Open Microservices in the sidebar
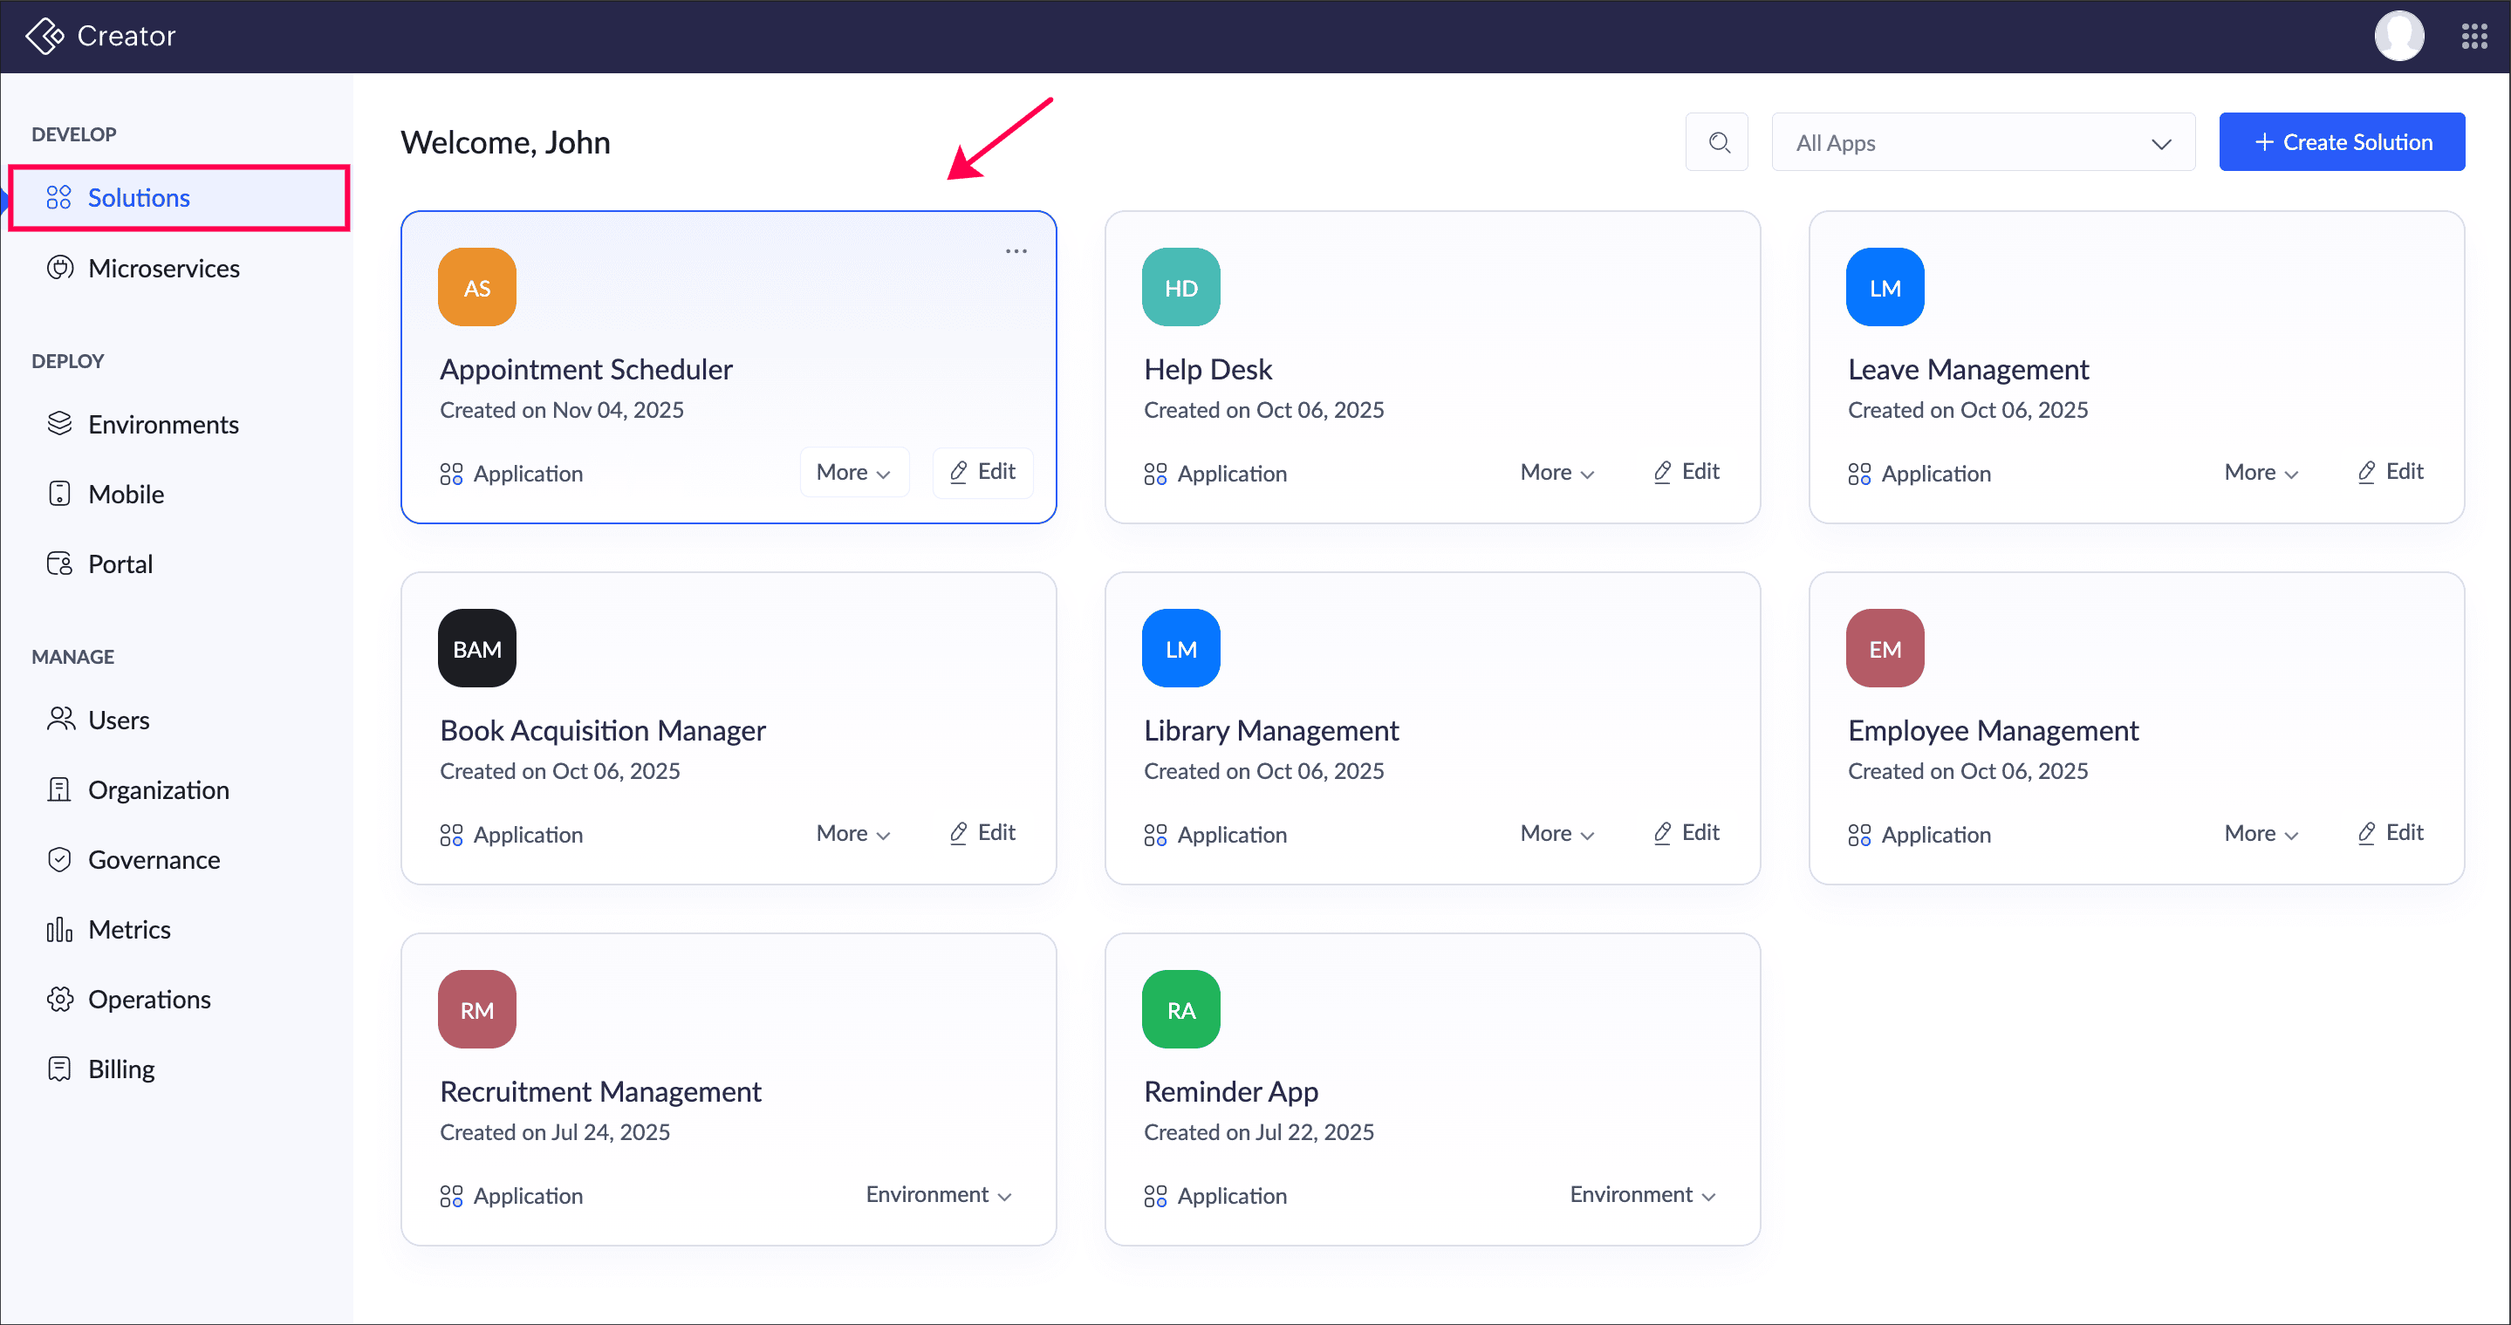Screen dimensions: 2511x1325 [163, 268]
